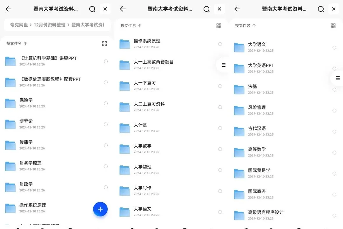Tick the selection circle for 大二上复习资料

tap(220, 107)
